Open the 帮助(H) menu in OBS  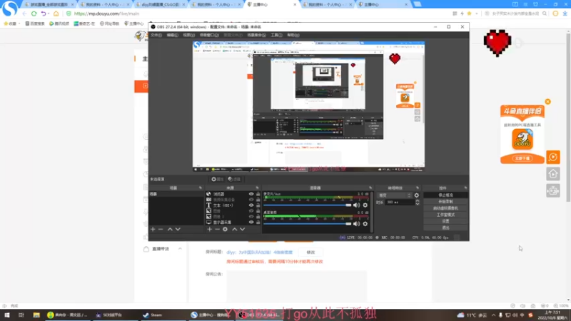tap(293, 35)
